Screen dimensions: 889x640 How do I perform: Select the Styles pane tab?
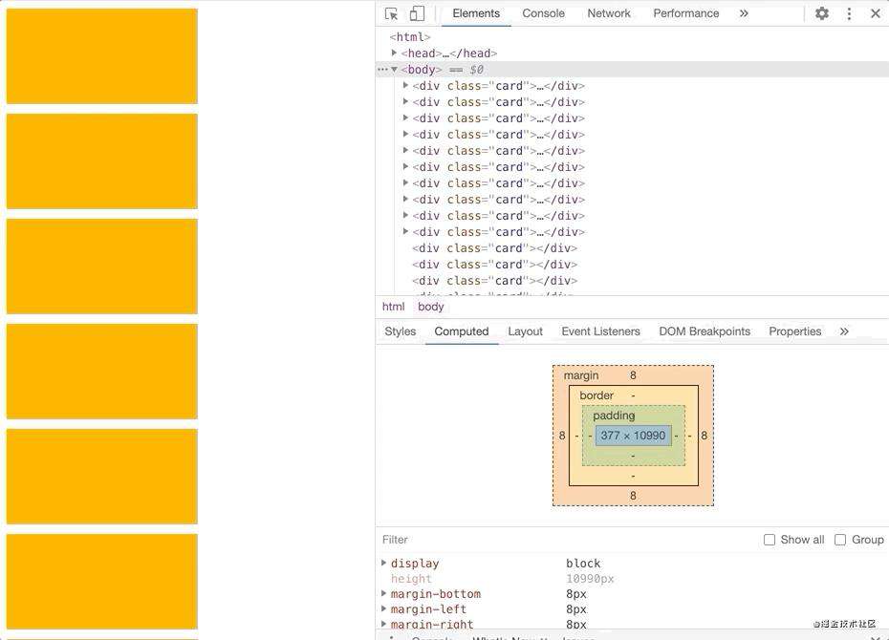pyautogui.click(x=401, y=331)
